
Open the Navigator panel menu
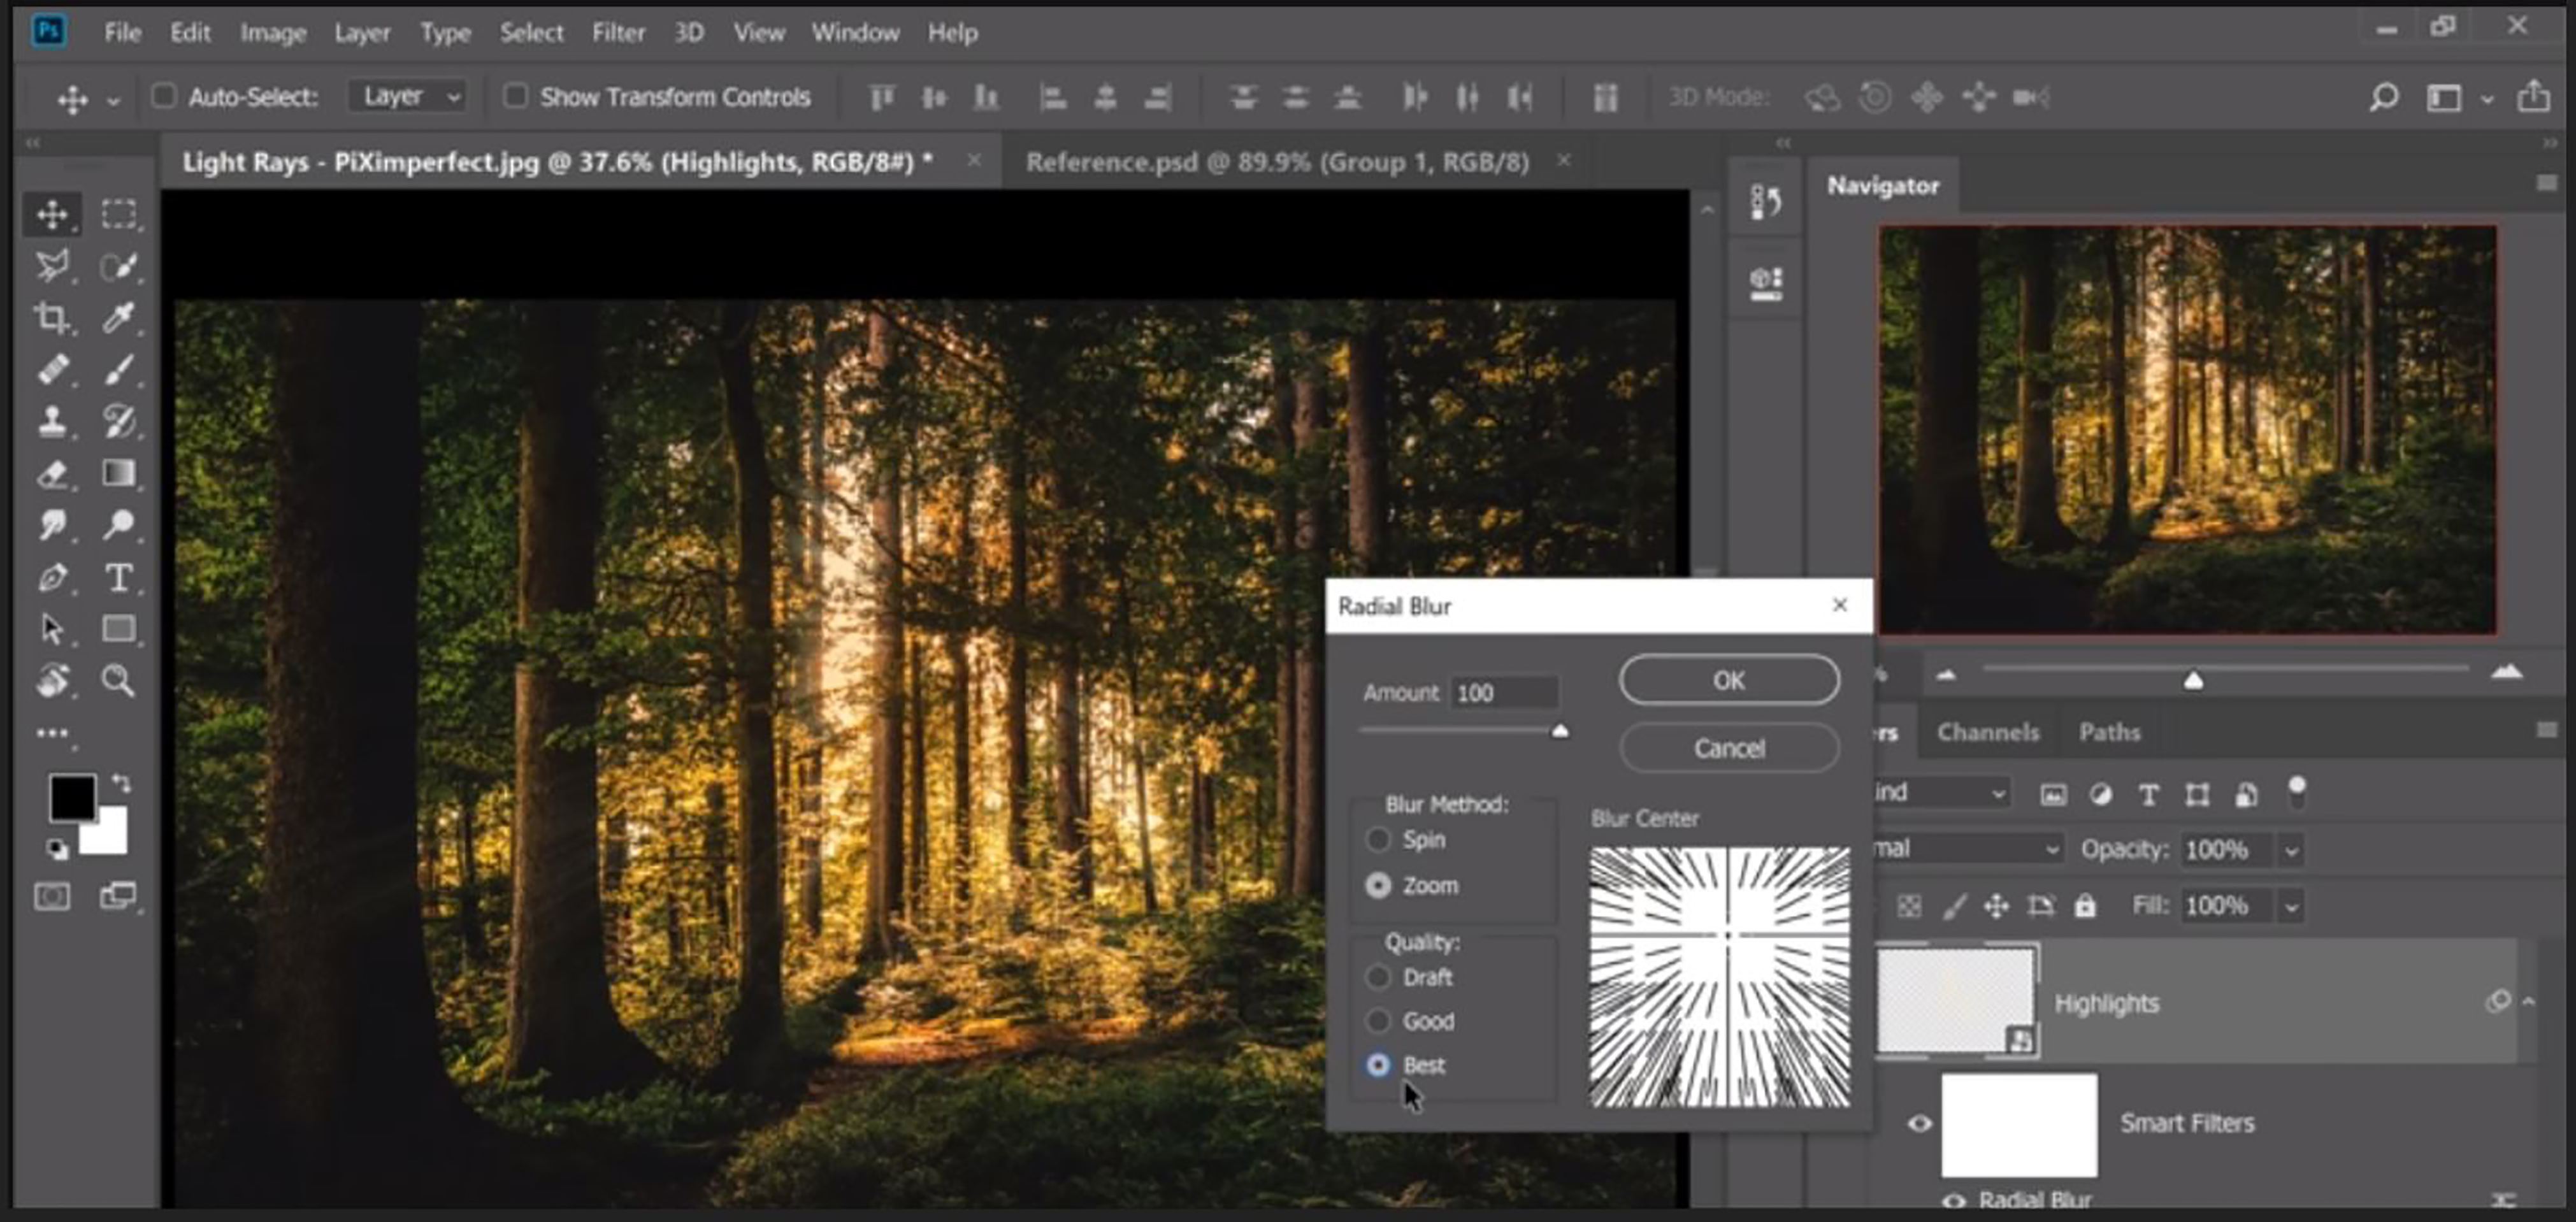2547,182
